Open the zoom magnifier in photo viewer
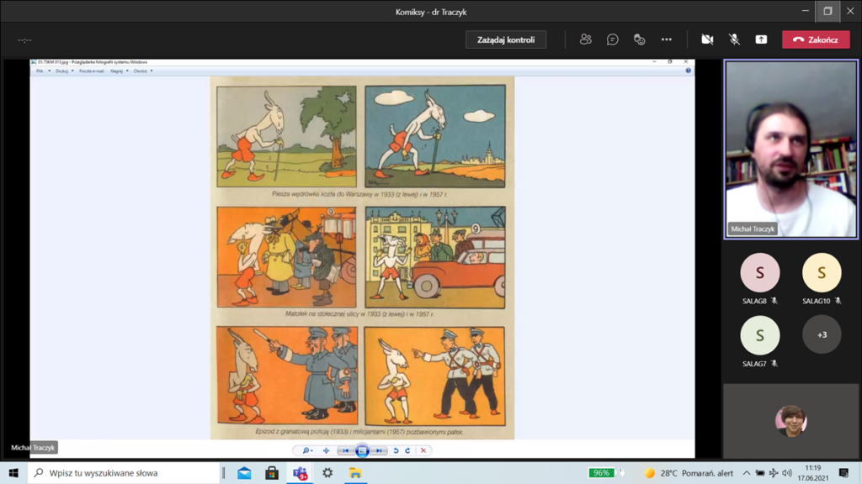This screenshot has height=484, width=862. click(x=306, y=450)
